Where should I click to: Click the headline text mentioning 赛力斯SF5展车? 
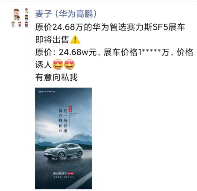pos(110,27)
